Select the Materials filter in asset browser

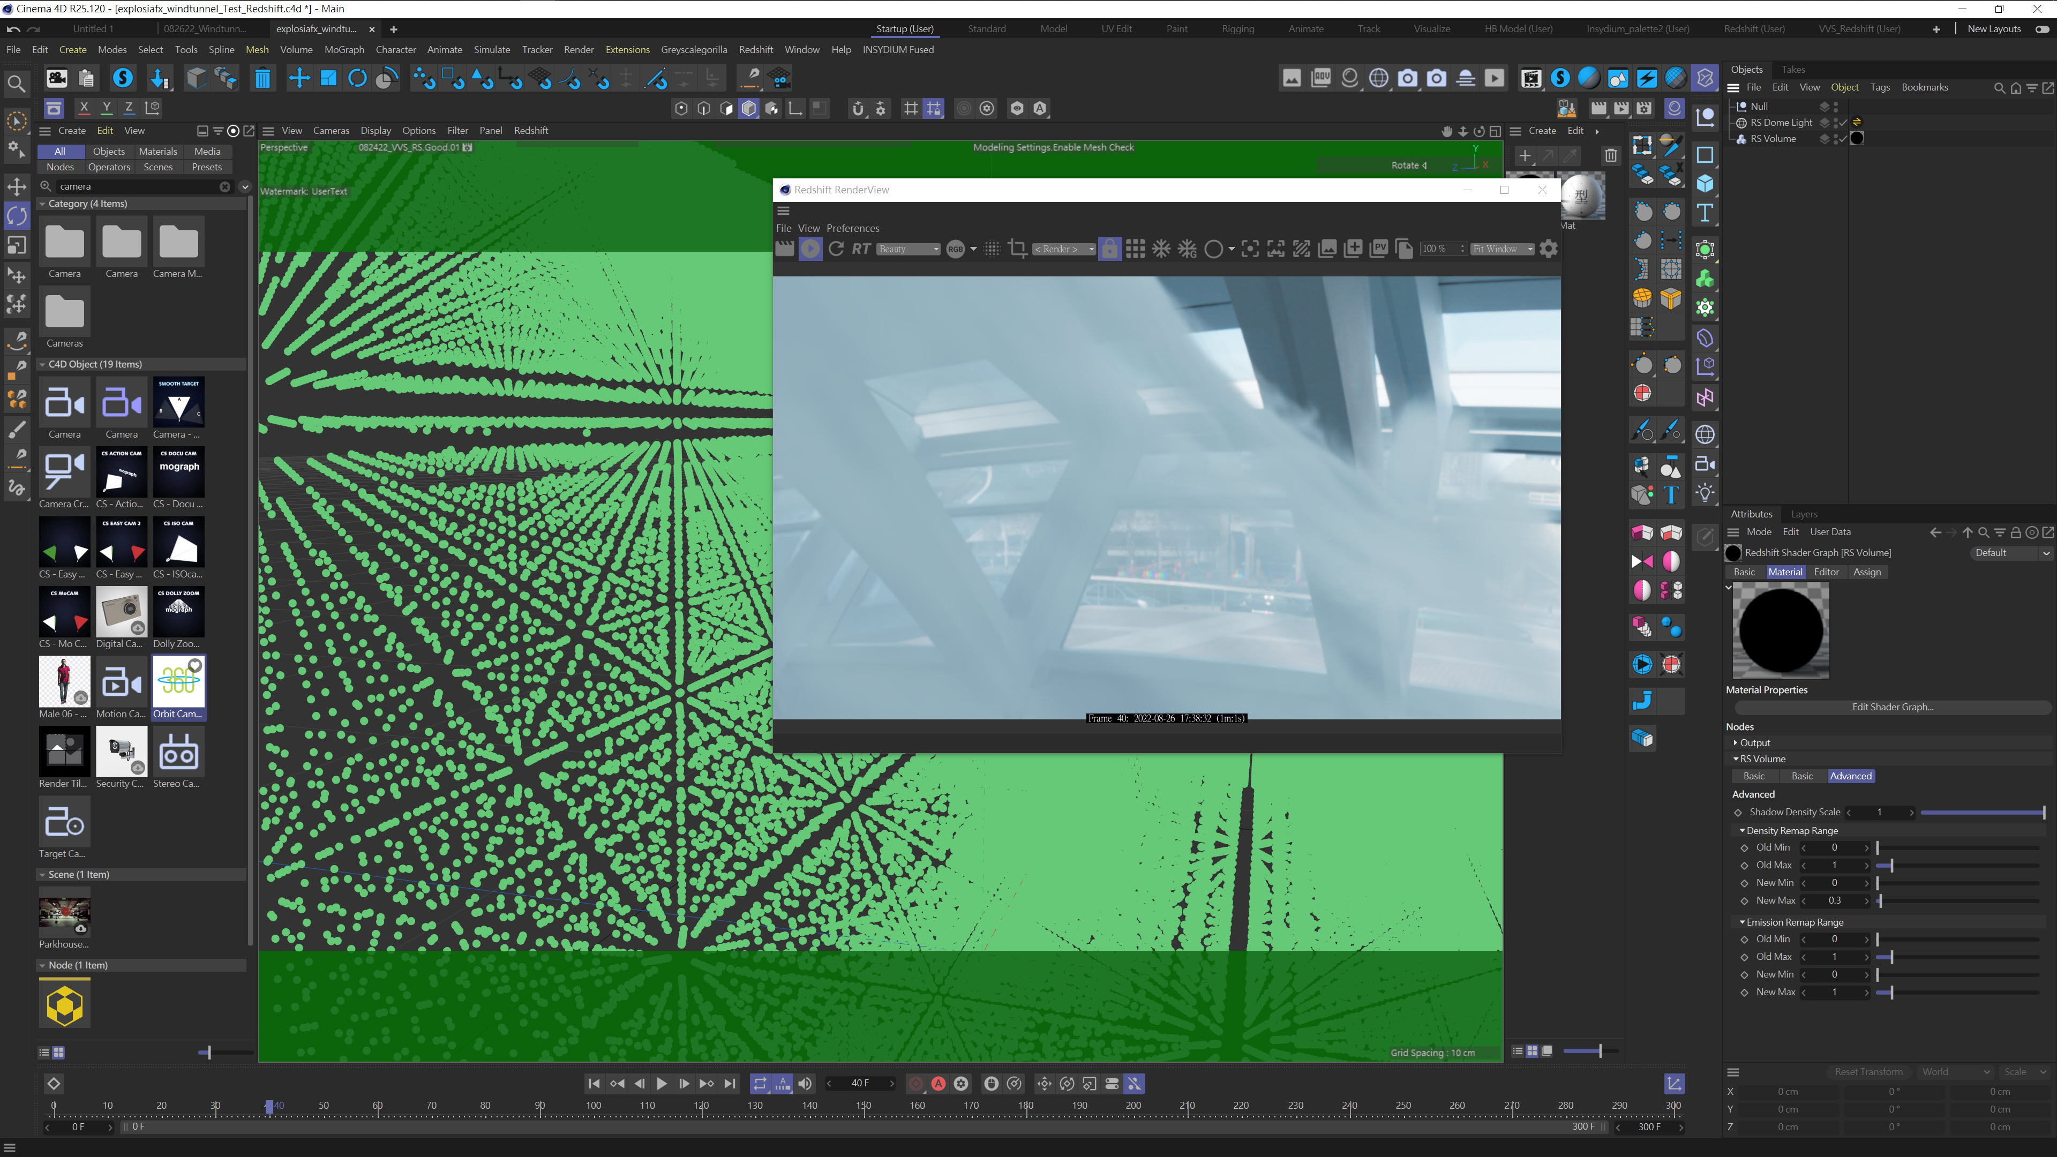pyautogui.click(x=158, y=151)
